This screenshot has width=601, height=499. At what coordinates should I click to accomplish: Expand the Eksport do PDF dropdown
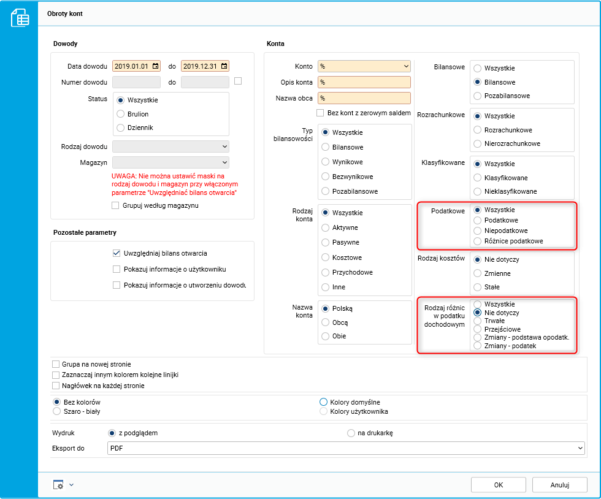click(x=580, y=448)
